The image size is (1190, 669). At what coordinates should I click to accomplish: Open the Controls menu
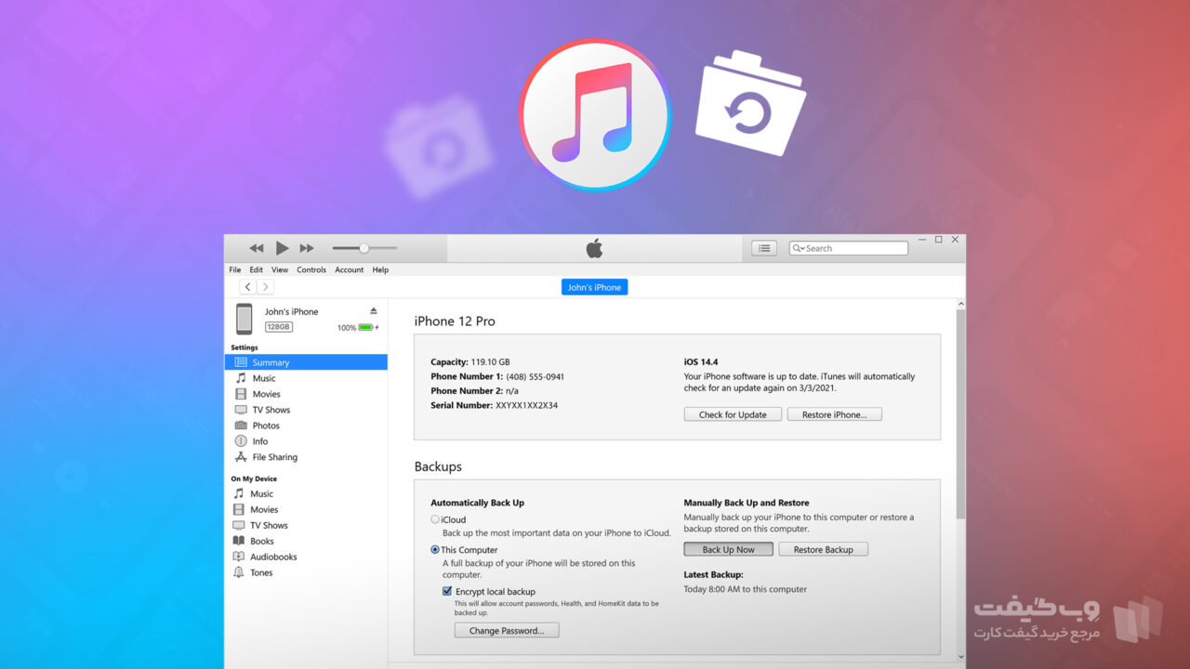pyautogui.click(x=311, y=269)
